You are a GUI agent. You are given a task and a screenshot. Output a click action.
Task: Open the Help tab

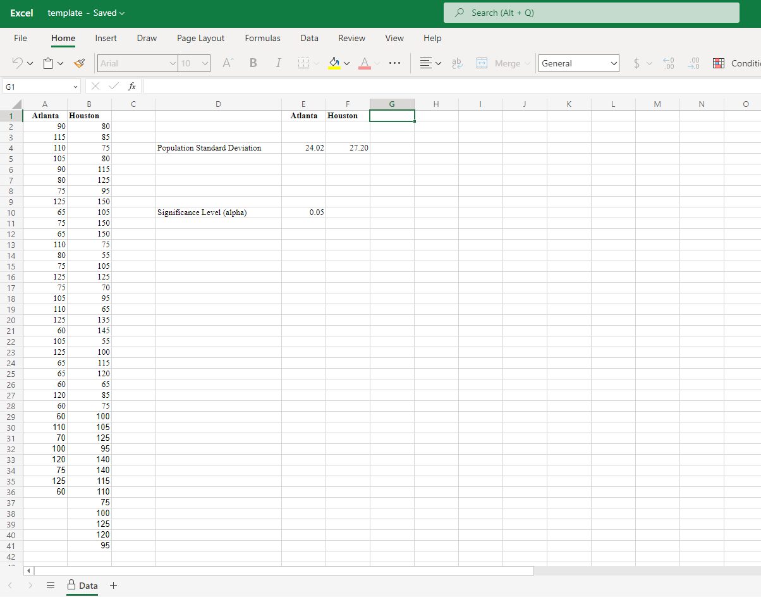point(432,38)
